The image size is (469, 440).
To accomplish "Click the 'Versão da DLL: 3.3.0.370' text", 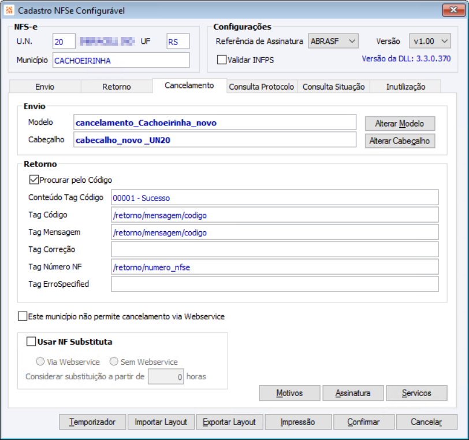I will pyautogui.click(x=406, y=58).
